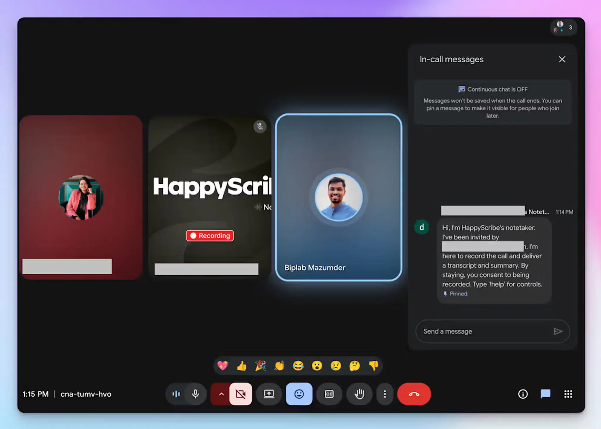Leave the call
Viewport: 601px width, 429px height.
[x=414, y=394]
